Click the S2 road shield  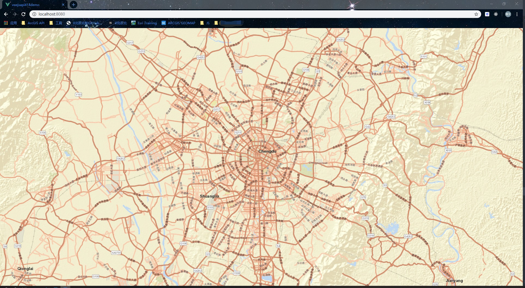point(416,96)
